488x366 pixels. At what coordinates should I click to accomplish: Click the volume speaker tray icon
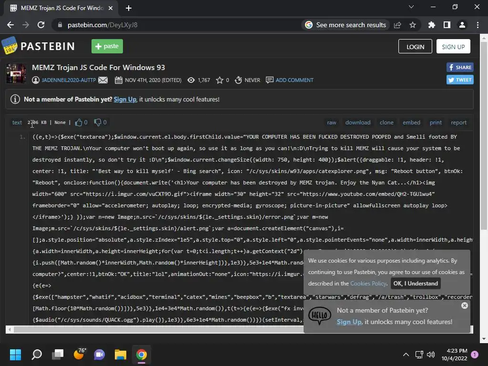tap(431, 355)
